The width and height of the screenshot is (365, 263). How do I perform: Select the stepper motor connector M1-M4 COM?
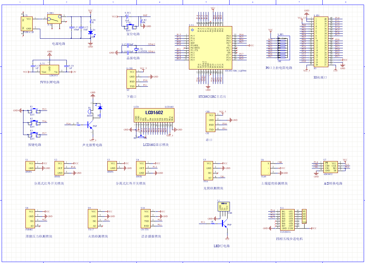point(304,216)
